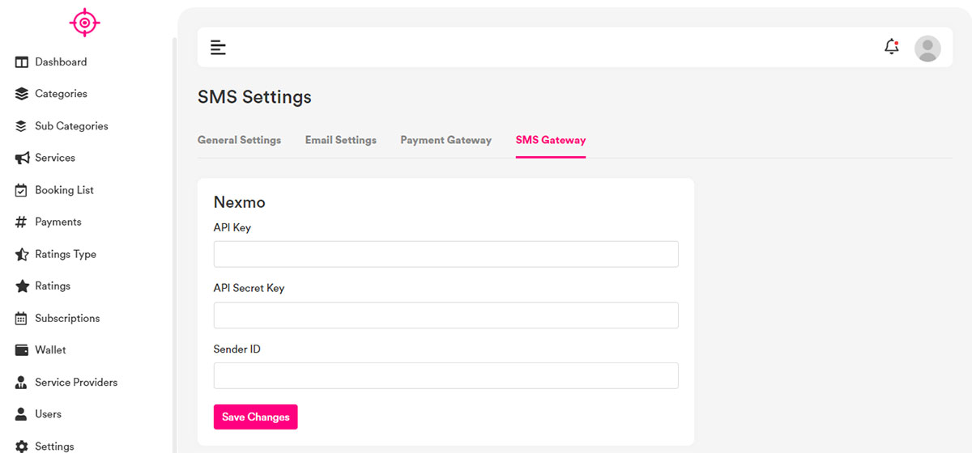Select the SMS Gateway tab
The height and width of the screenshot is (453, 972).
(x=550, y=140)
